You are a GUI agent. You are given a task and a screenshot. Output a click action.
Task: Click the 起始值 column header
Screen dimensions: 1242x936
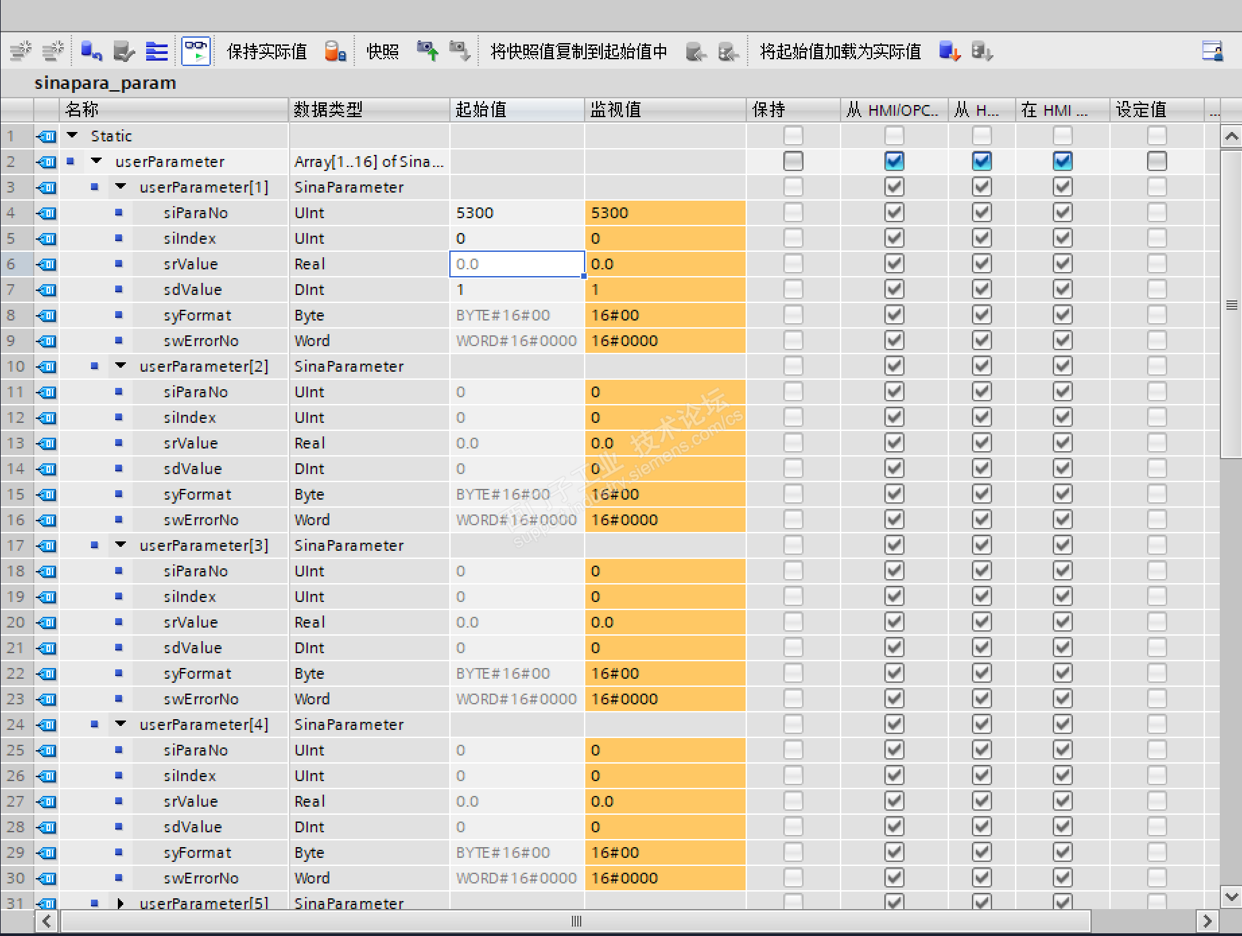point(517,110)
